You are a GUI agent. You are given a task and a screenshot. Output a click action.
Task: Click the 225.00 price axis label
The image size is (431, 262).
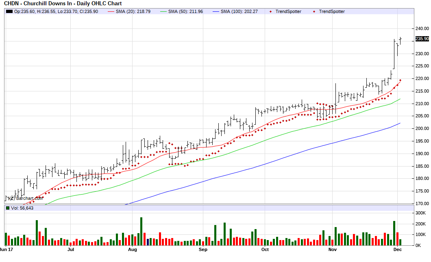point(422,66)
